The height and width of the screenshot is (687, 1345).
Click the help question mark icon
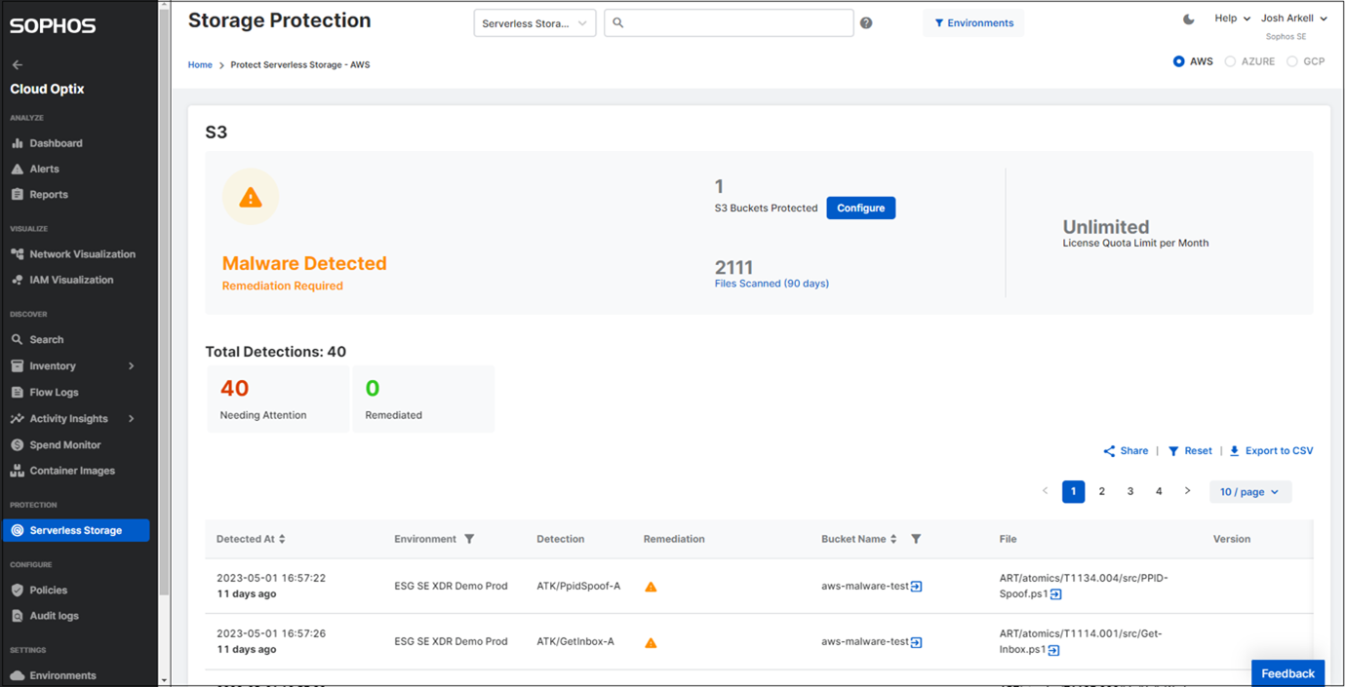click(x=866, y=23)
